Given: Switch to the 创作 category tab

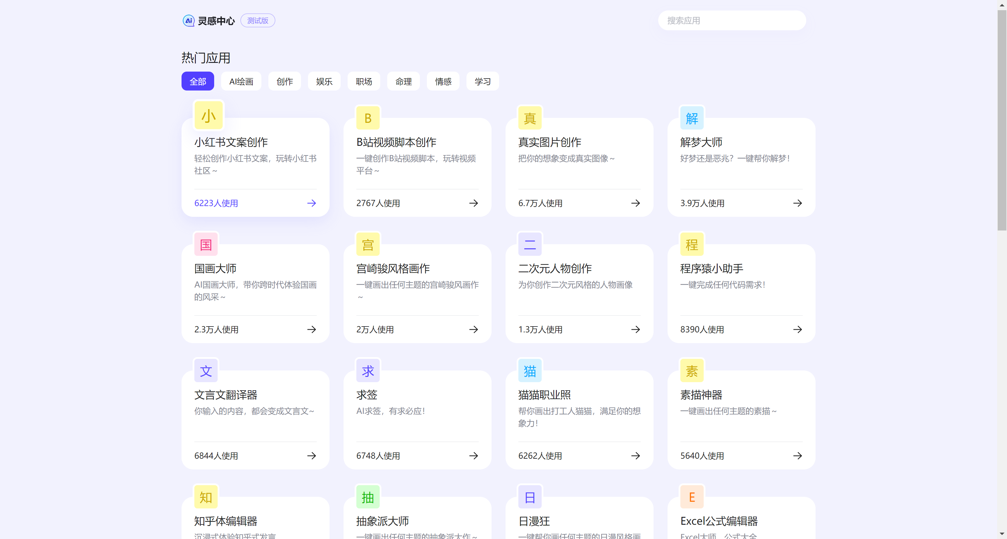Looking at the screenshot, I should 285,81.
